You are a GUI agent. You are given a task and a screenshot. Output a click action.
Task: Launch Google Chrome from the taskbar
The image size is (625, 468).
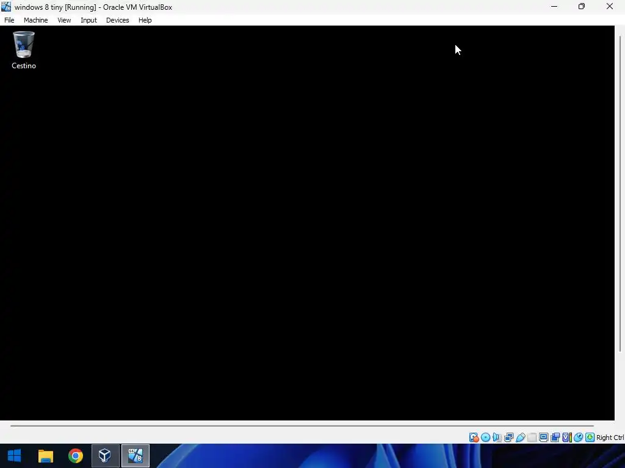(75, 456)
